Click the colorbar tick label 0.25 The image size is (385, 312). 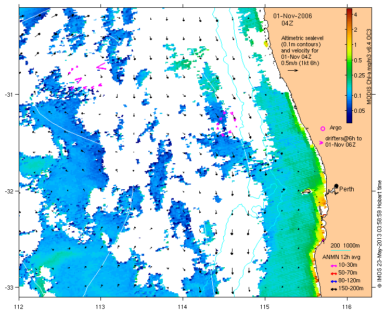point(359,75)
